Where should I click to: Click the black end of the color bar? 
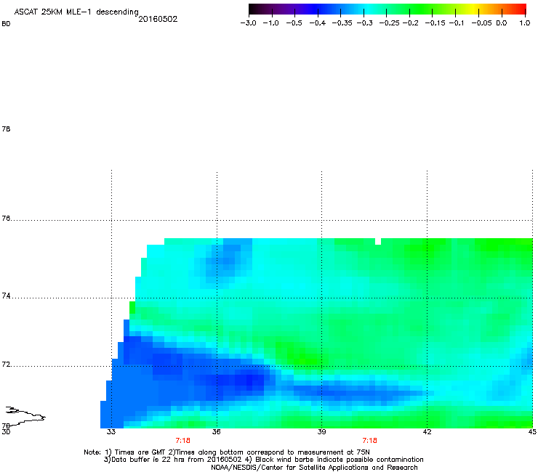tap(254, 9)
